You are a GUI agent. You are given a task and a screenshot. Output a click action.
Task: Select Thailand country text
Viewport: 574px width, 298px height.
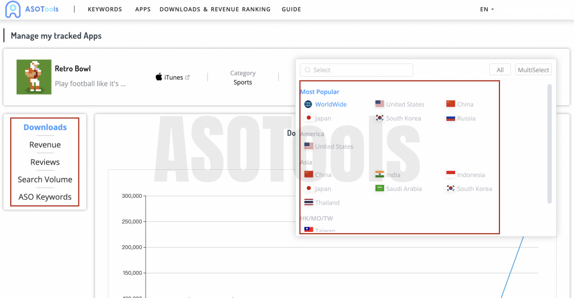coord(327,203)
